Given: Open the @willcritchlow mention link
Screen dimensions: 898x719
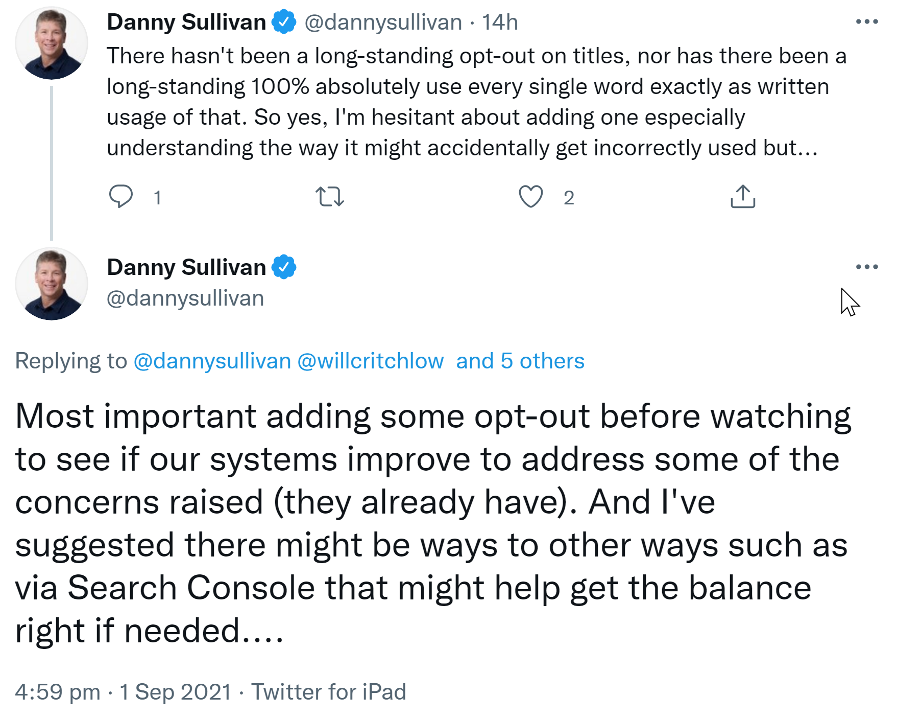Looking at the screenshot, I should (x=371, y=361).
